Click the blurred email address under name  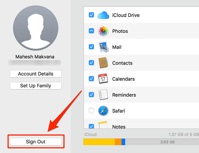click(35, 63)
